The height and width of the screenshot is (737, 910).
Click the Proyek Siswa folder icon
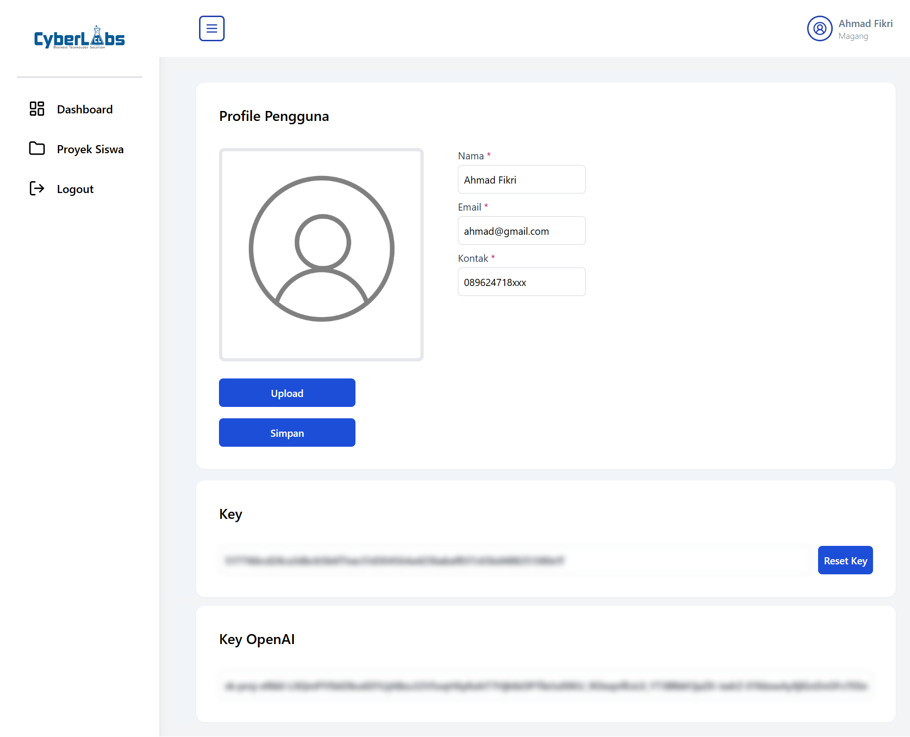tap(37, 148)
